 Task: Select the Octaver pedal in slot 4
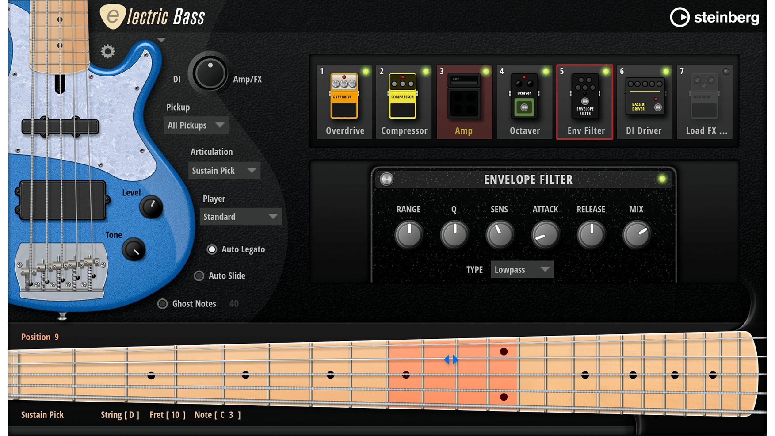pos(524,102)
